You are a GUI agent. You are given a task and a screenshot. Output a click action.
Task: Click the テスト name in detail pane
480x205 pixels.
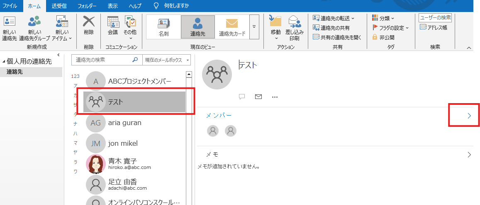point(248,65)
